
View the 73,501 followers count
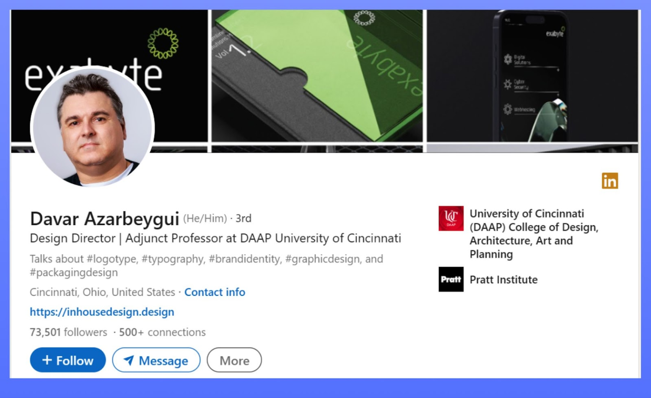68,332
